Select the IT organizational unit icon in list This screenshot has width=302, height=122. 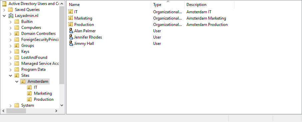(x=71, y=12)
